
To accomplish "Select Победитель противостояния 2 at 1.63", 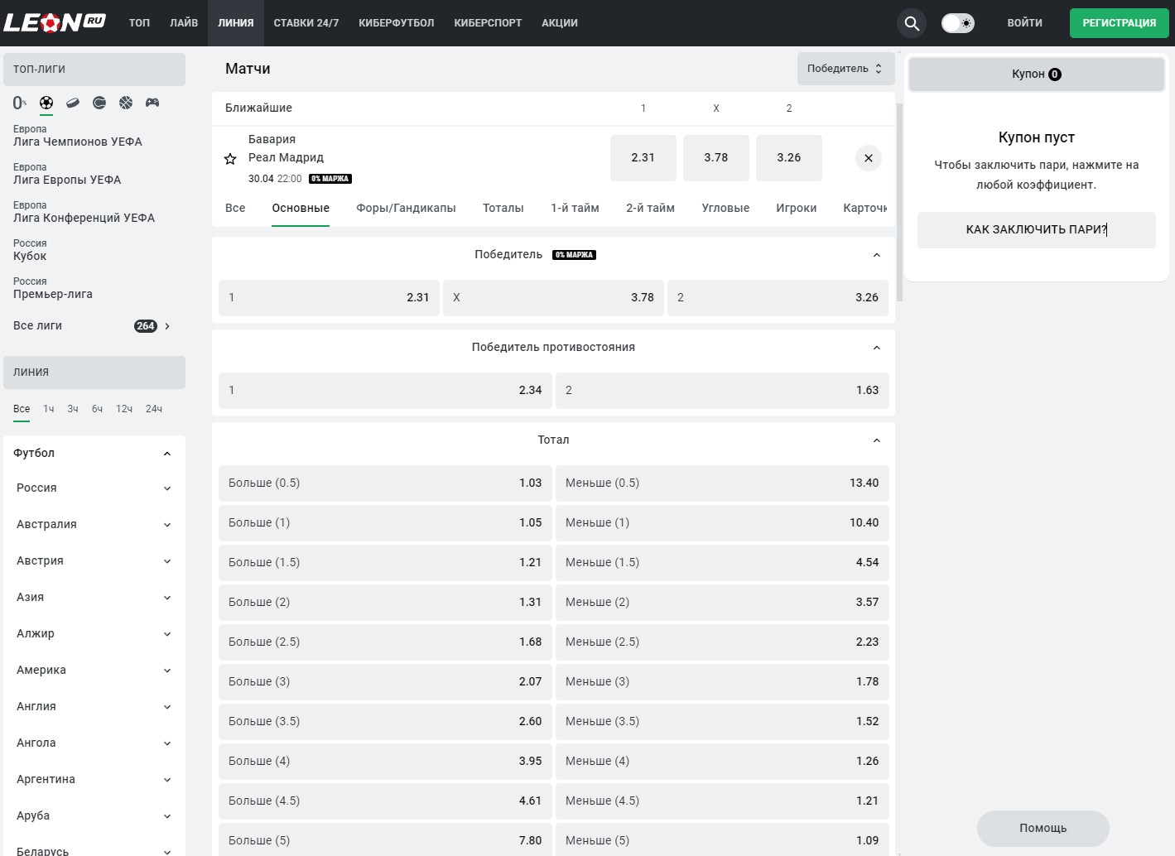I will point(722,391).
